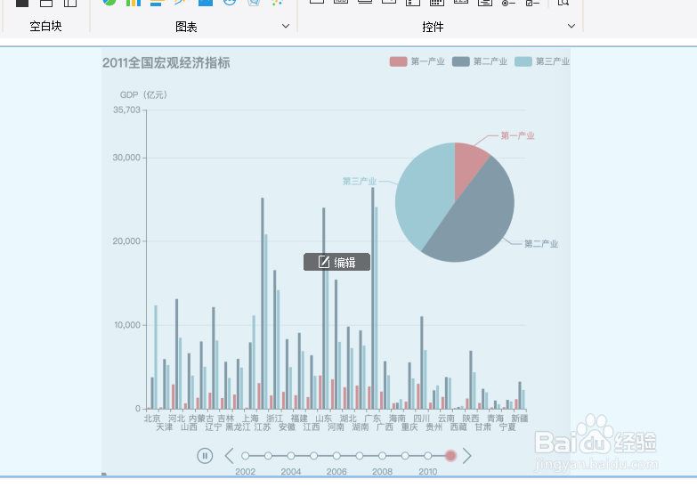Image resolution: width=697 pixels, height=488 pixels.
Task: Select the red 第一产业 pie slice
Action: point(469,165)
